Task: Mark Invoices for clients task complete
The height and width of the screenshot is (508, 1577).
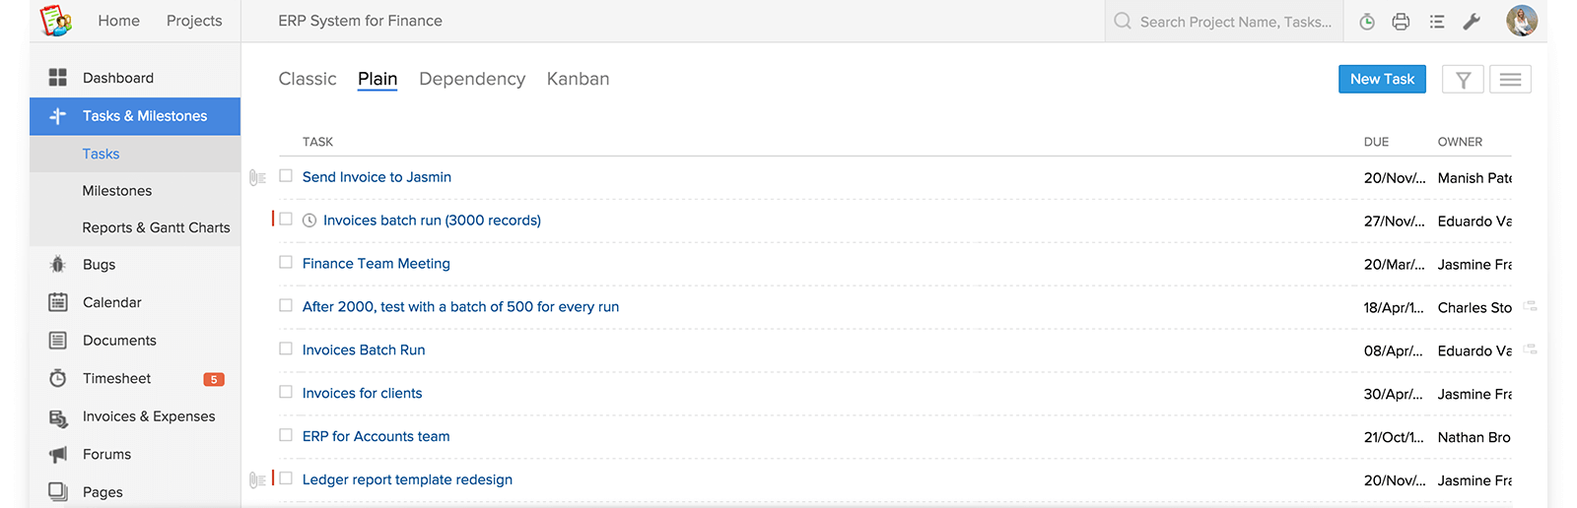Action: pyautogui.click(x=286, y=392)
